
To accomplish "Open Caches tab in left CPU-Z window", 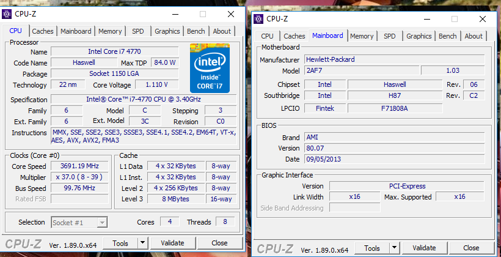I will coord(43,31).
